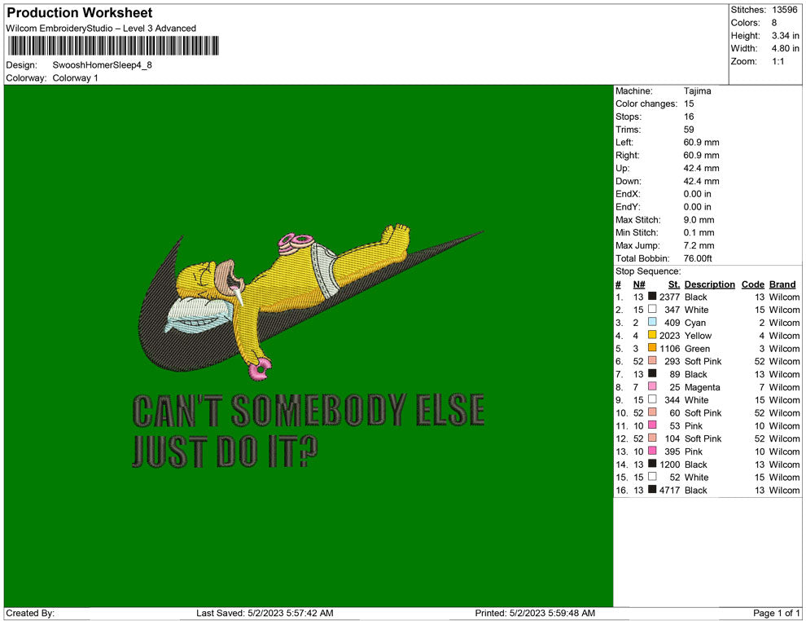Click stitch count '2023' in the Yellow row

(670, 336)
